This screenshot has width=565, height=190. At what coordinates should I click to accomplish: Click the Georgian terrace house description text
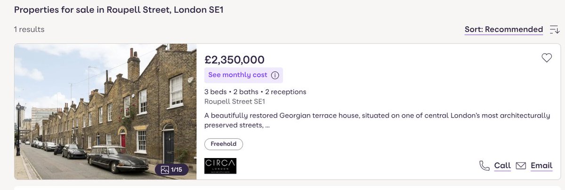377,120
